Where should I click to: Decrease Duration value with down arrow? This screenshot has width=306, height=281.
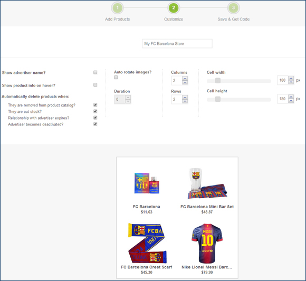point(128,101)
